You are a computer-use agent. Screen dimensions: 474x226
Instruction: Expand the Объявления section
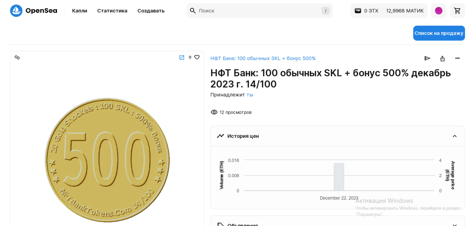point(455,225)
